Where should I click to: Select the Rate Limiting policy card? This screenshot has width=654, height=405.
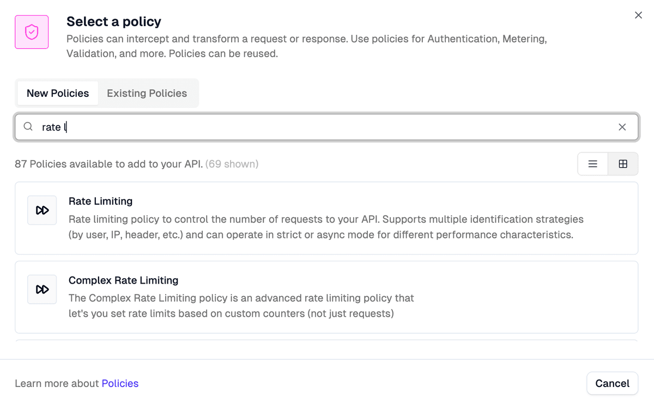point(327,218)
